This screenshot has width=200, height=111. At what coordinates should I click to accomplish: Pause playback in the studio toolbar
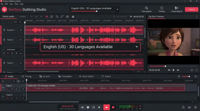click(36, 16)
